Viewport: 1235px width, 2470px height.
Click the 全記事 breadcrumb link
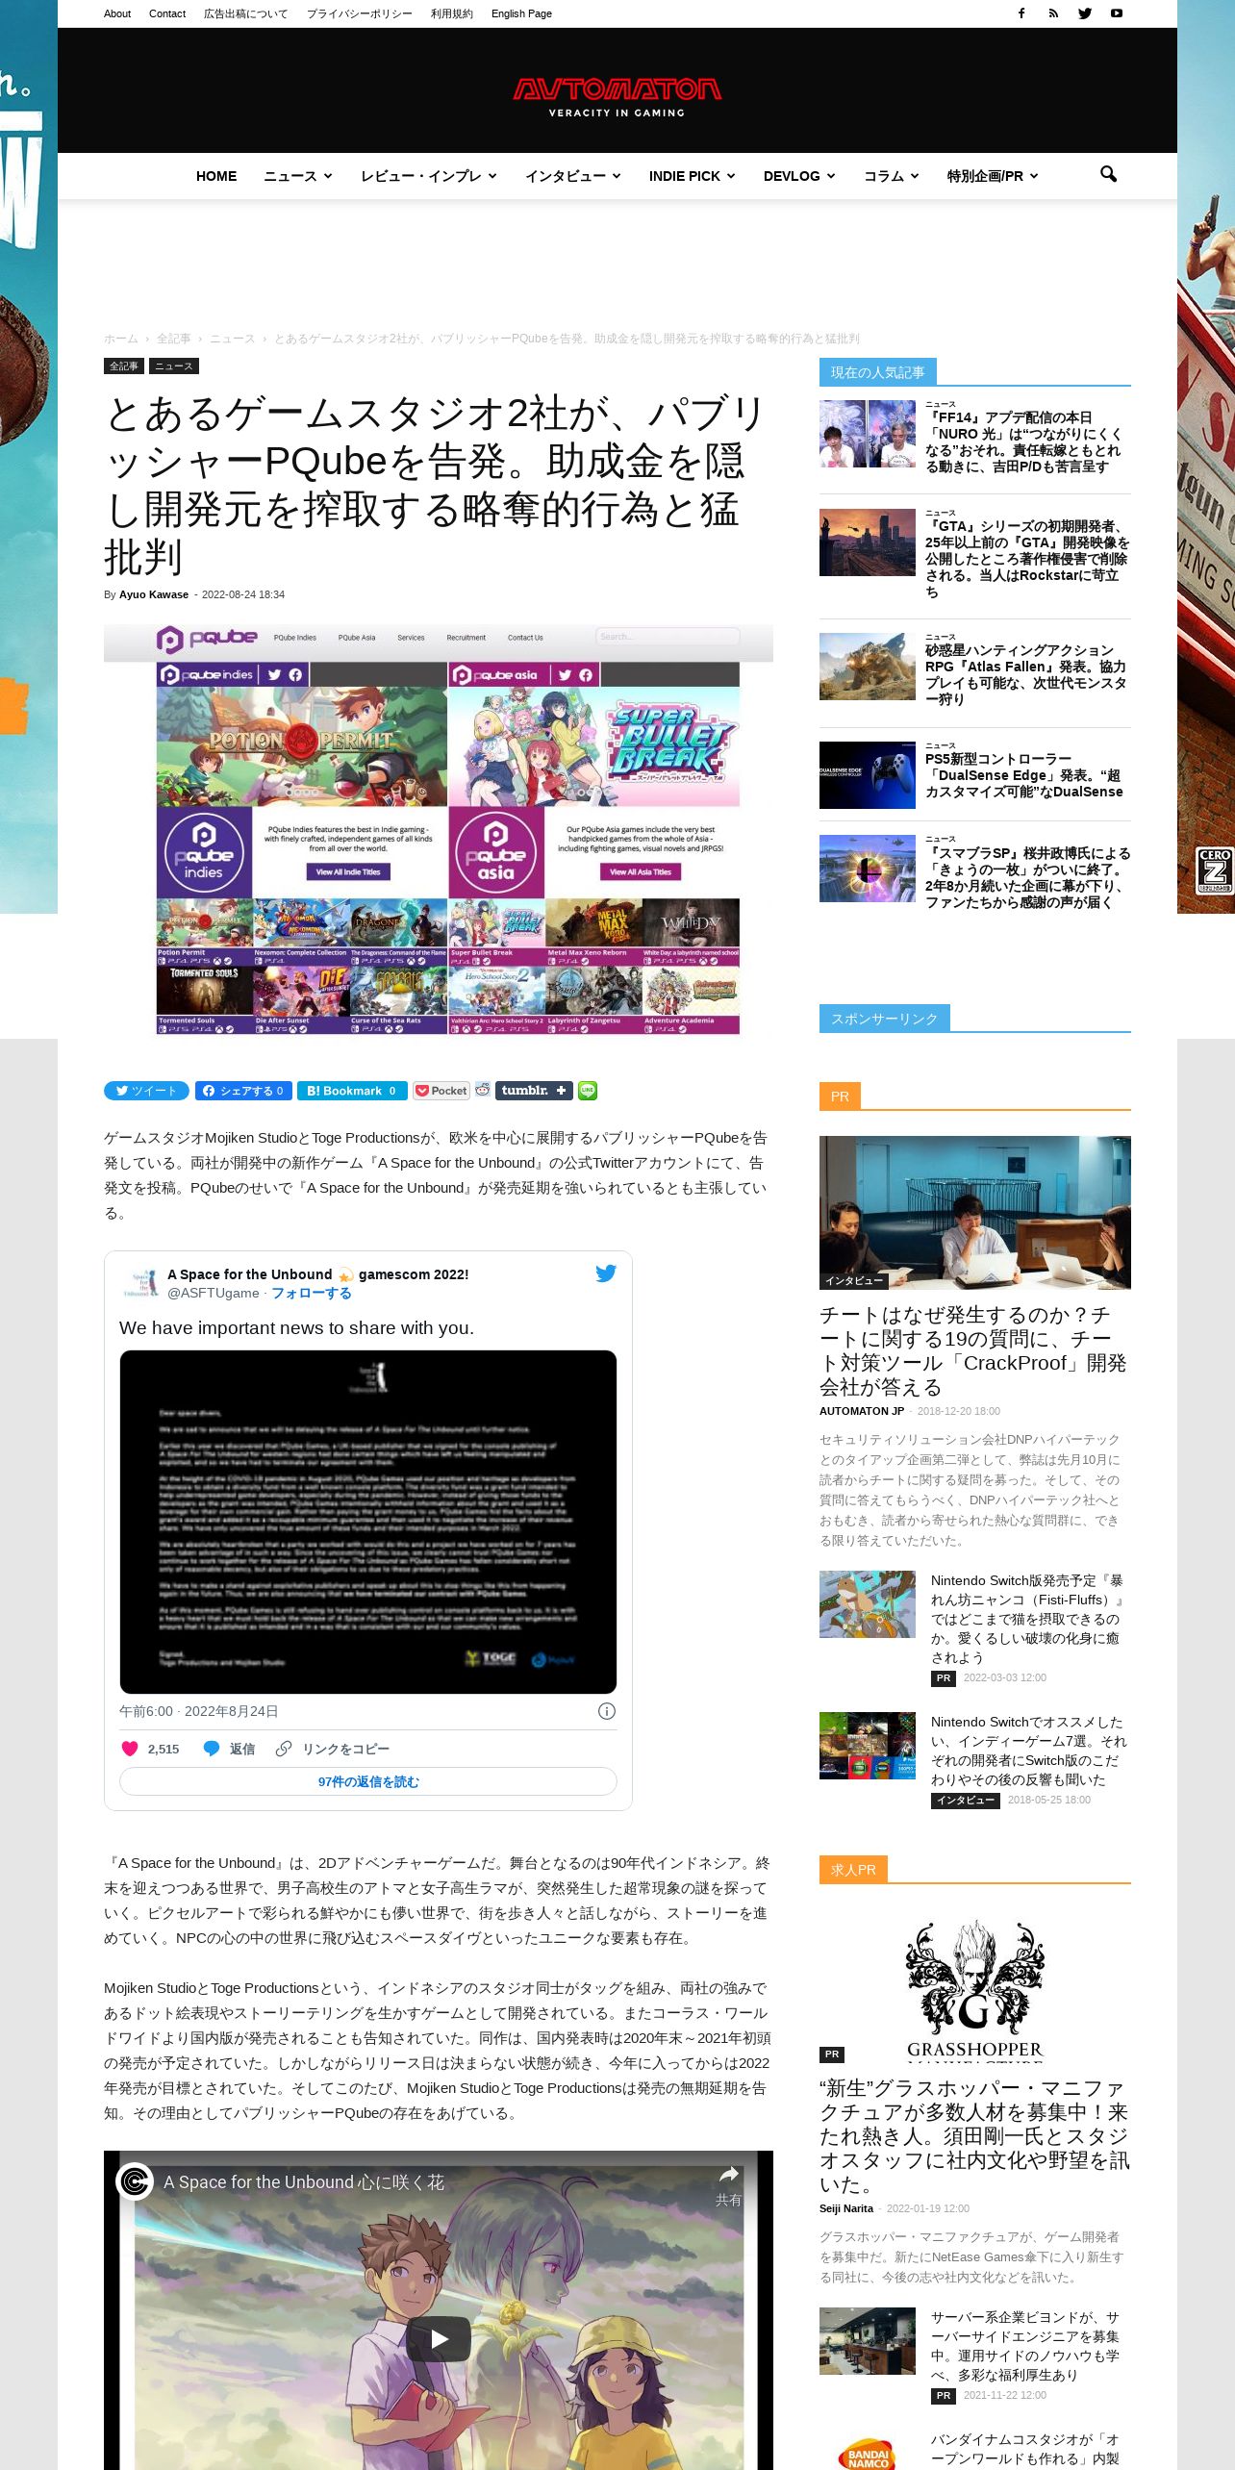click(x=174, y=339)
